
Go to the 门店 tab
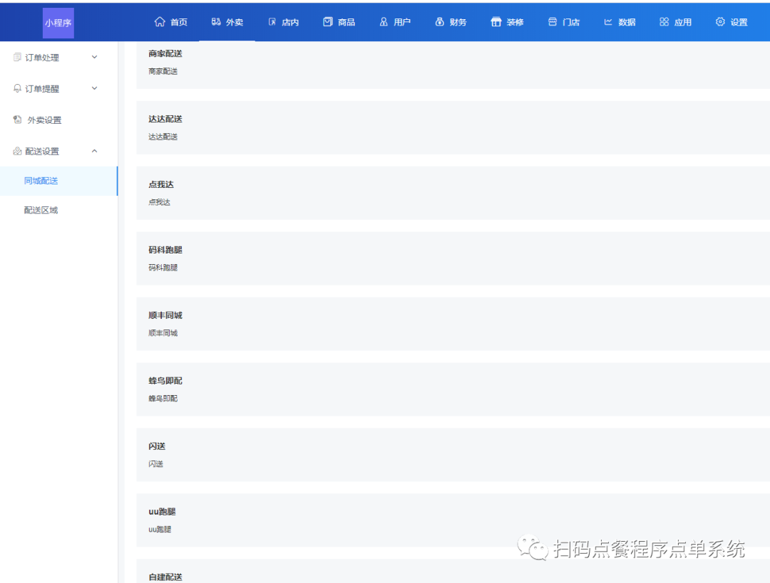click(563, 22)
